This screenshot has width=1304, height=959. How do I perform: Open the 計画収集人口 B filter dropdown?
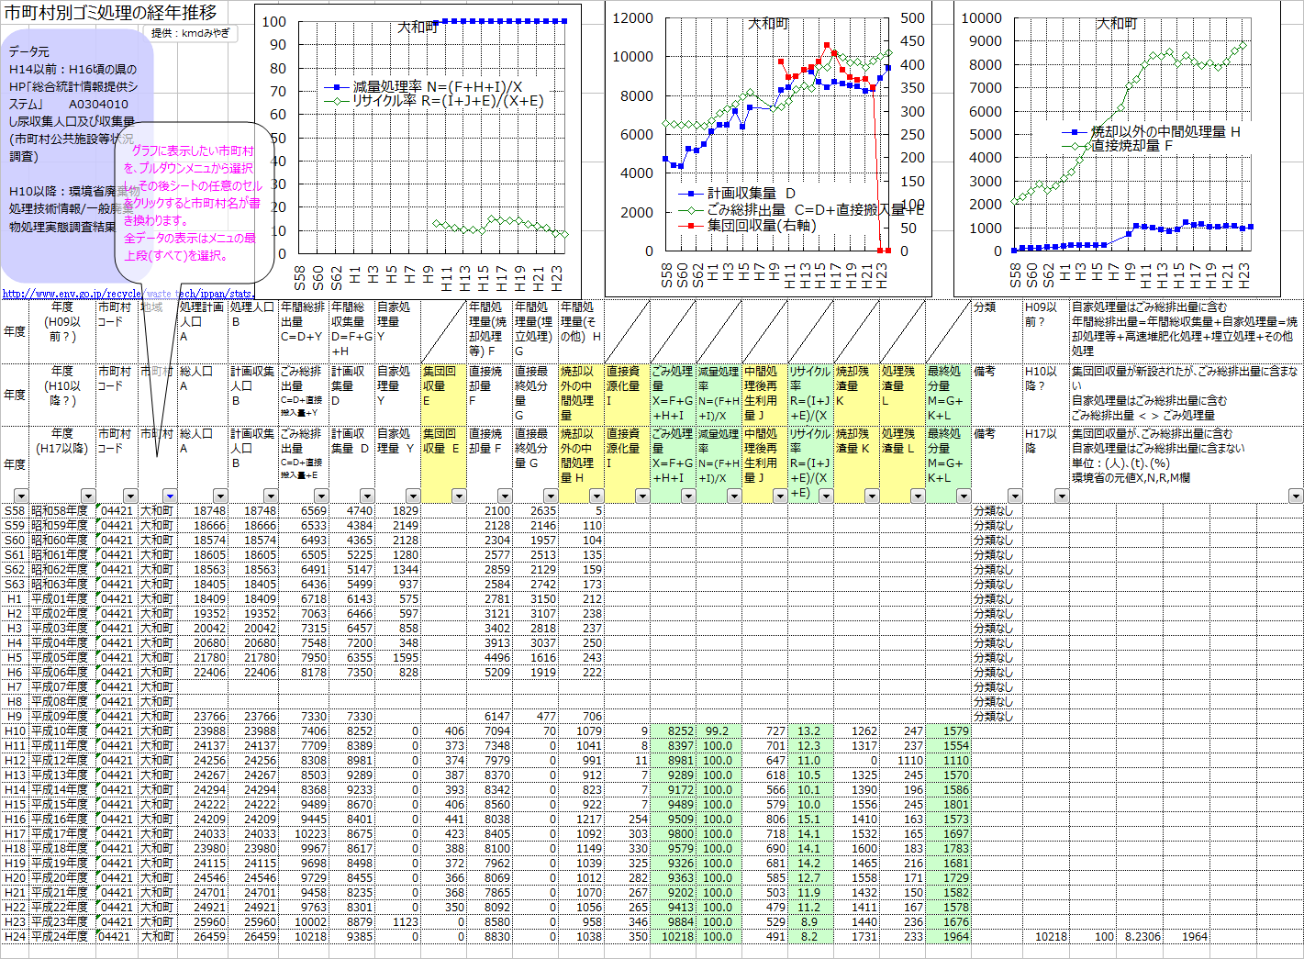tap(271, 496)
